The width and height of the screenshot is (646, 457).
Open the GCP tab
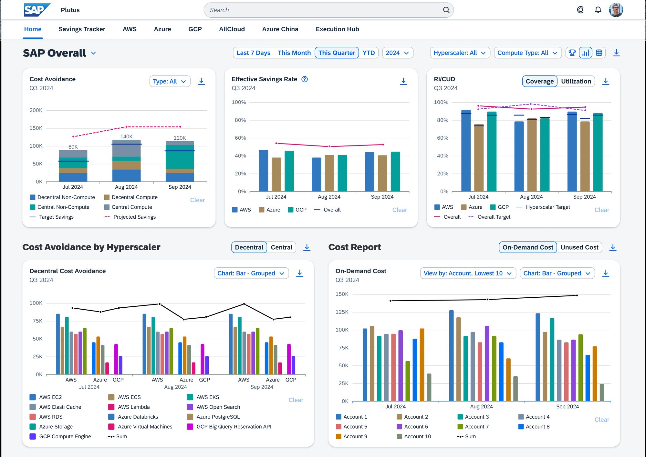pyautogui.click(x=195, y=29)
